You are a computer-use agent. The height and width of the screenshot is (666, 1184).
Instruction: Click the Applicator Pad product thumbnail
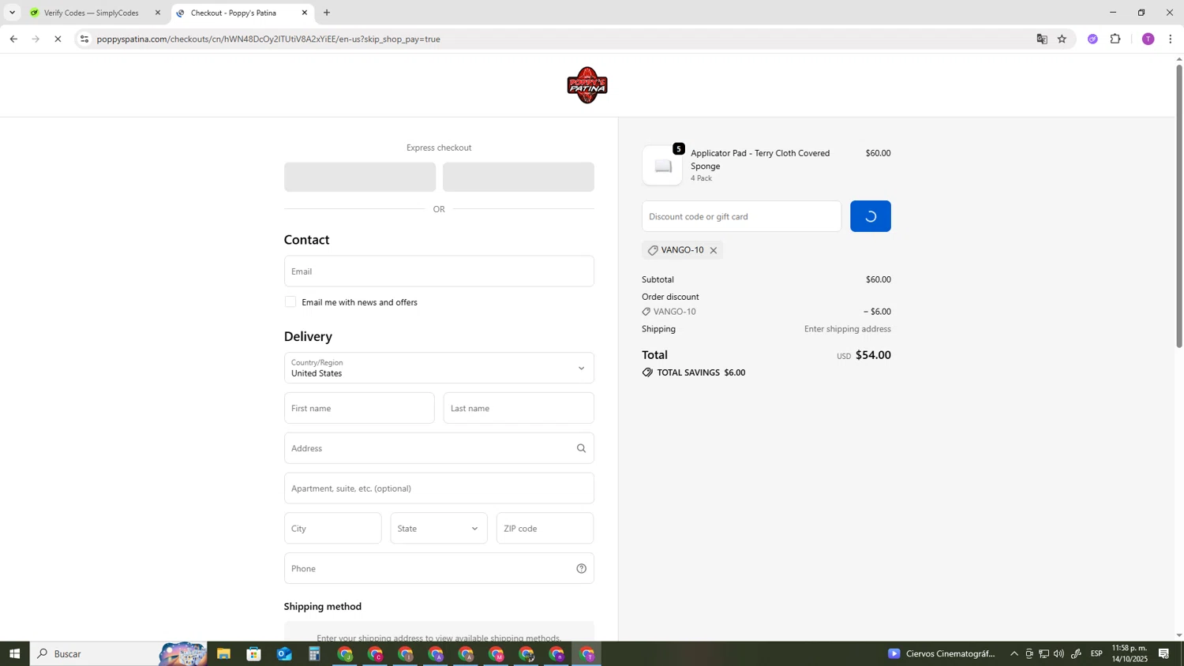click(662, 166)
